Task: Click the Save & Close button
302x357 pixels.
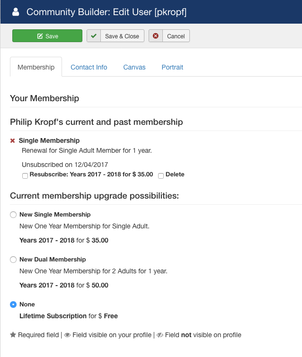Action: (115, 36)
